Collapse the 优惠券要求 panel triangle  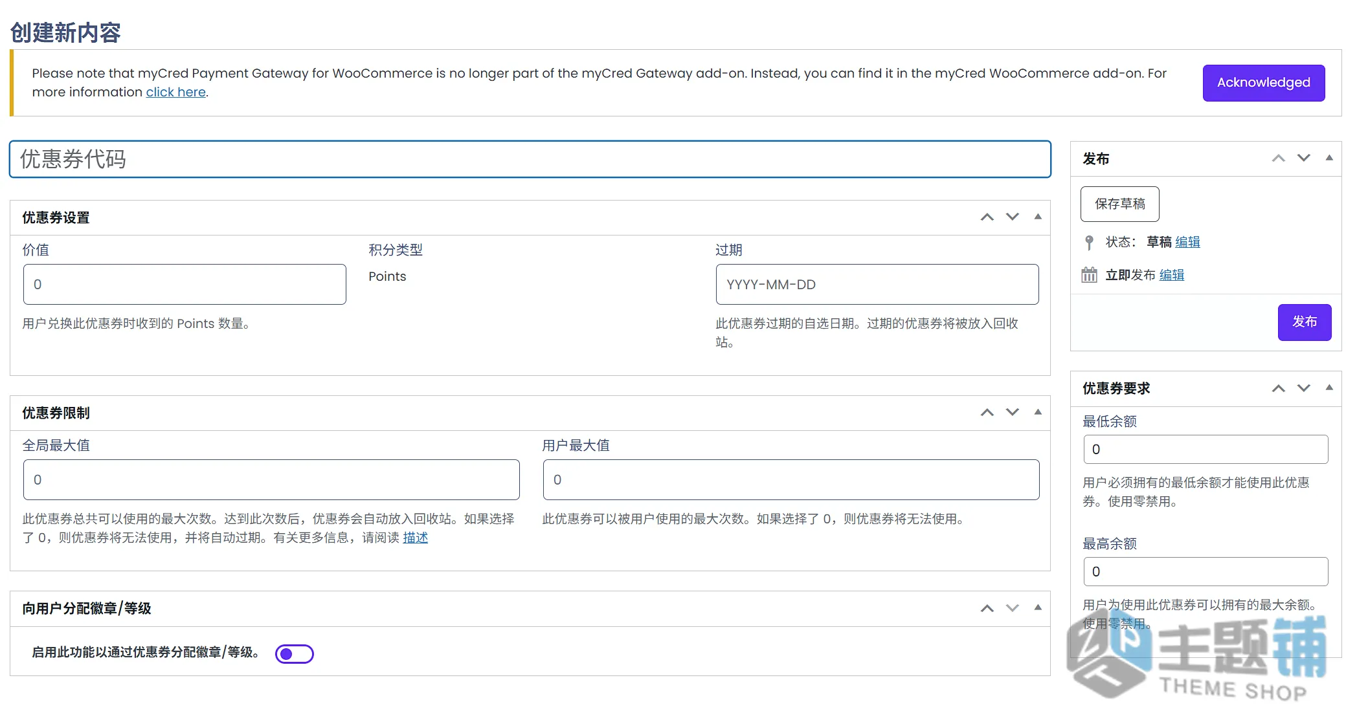click(x=1329, y=388)
